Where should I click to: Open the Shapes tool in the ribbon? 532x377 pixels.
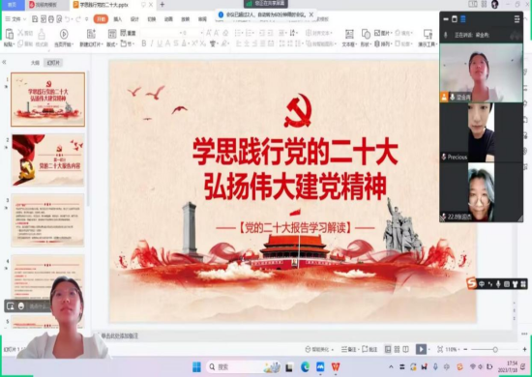[x=366, y=34]
